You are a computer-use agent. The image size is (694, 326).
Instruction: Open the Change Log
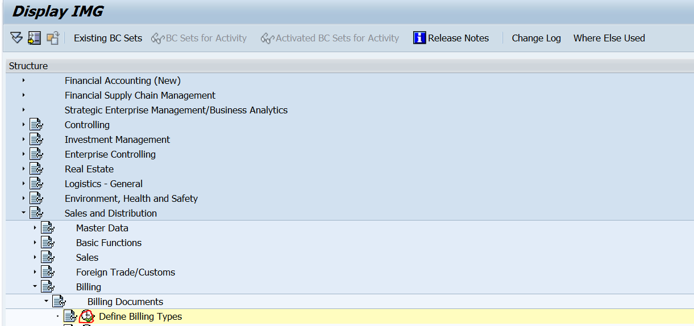(536, 38)
